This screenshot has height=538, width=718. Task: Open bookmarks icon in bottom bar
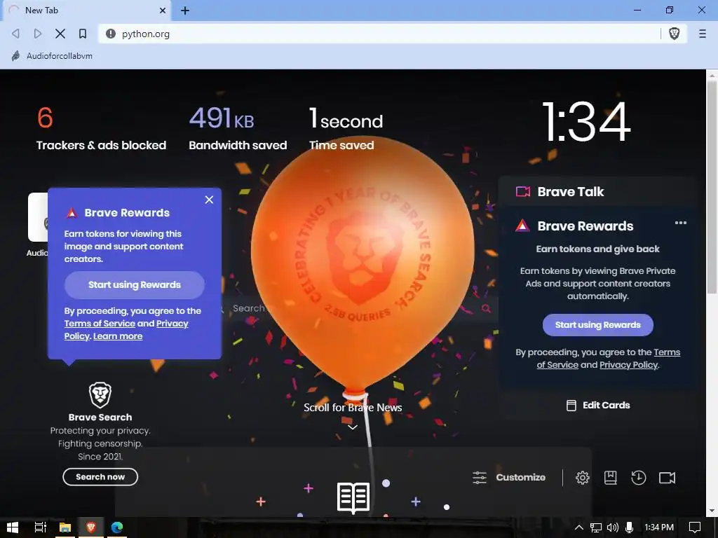point(611,478)
